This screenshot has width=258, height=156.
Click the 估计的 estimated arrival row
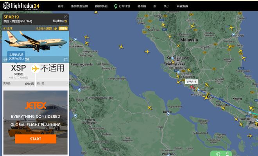coord(52,83)
